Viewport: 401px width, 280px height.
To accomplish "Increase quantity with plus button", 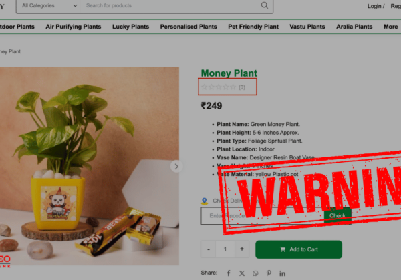I will coord(242,249).
